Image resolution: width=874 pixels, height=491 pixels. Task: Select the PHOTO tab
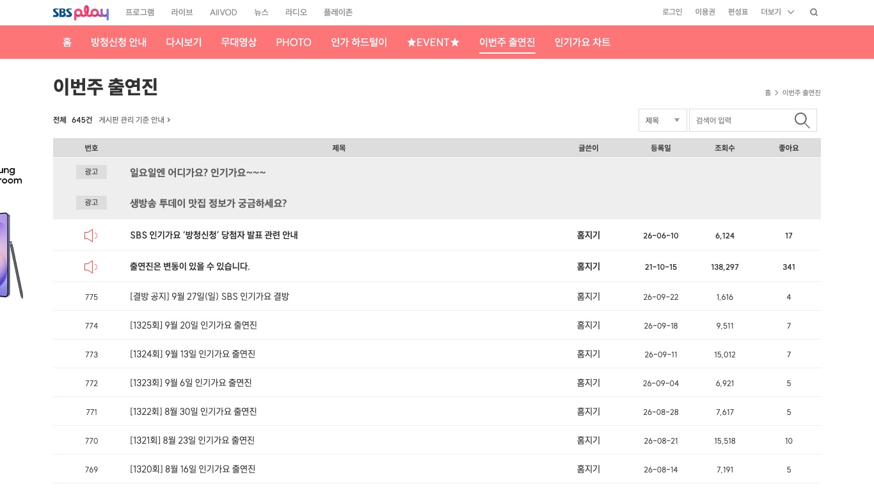point(294,42)
